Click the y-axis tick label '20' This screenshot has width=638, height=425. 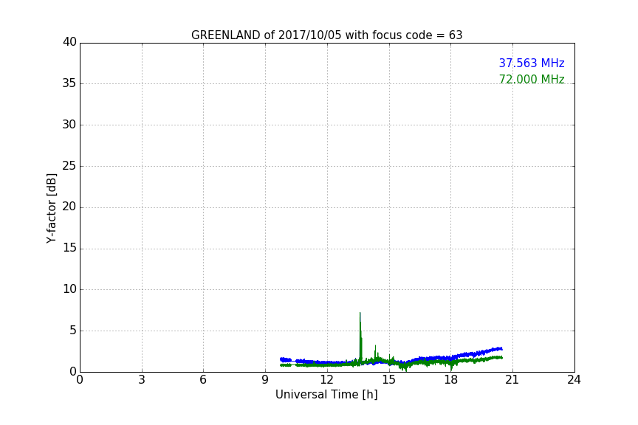tap(69, 207)
